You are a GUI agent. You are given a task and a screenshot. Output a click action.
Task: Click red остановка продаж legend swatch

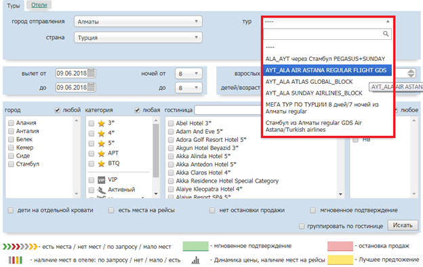(x=340, y=246)
